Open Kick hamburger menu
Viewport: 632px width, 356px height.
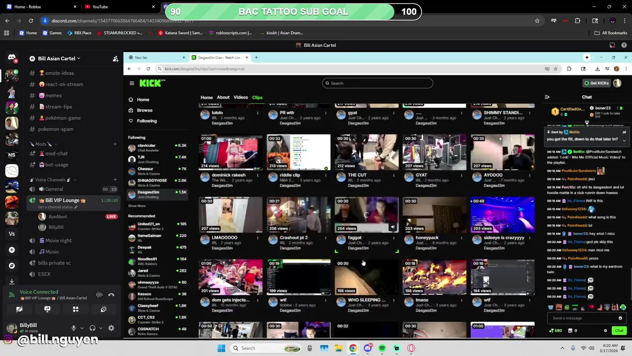(x=132, y=83)
